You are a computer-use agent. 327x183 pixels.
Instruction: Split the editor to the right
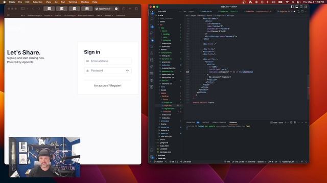pyautogui.click(x=302, y=12)
